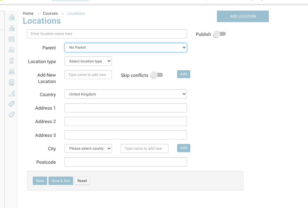308x208 pixels.
Task: Click the topmost books-with-plant sidebar icon
Action: click(12, 17)
